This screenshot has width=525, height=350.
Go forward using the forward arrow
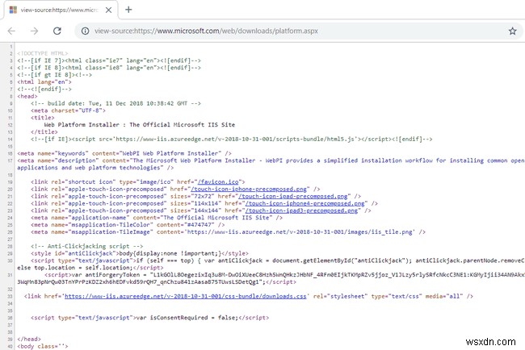(x=34, y=31)
